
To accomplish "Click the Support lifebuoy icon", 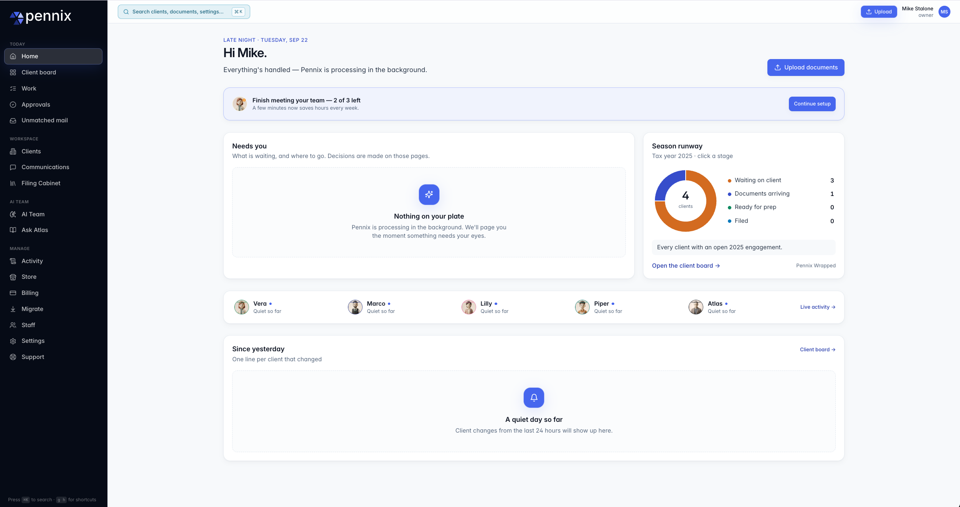I will pyautogui.click(x=13, y=357).
